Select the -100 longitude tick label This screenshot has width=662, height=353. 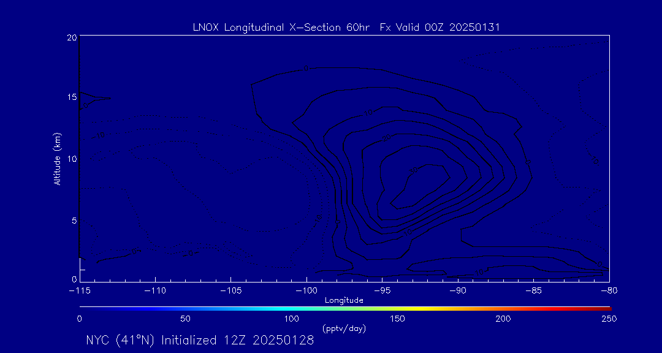coord(306,291)
